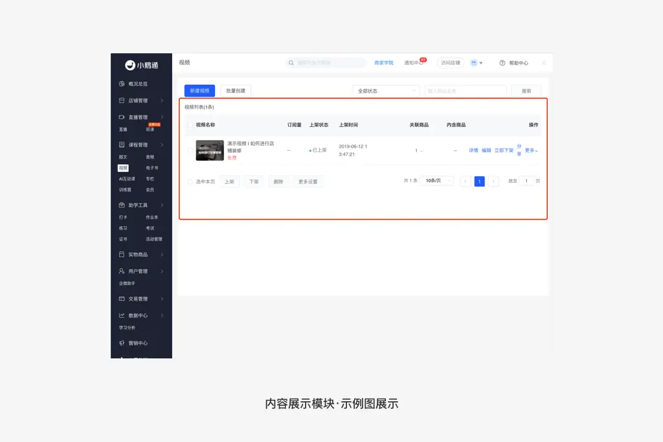663x442 pixels.
Task: Open the 电子书 submenu item
Action: (x=152, y=168)
